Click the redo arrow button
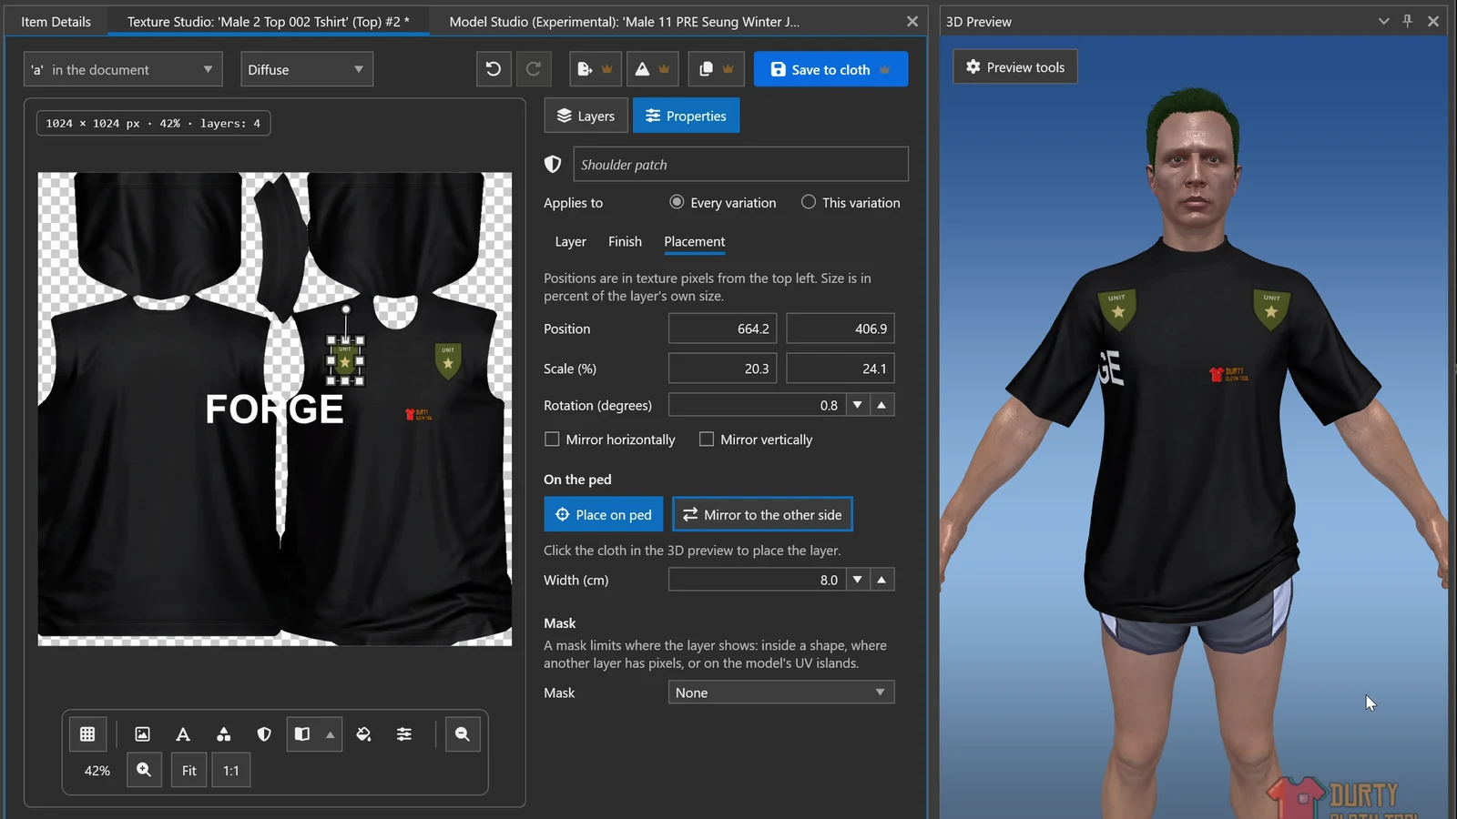The height and width of the screenshot is (819, 1457). 534,69
